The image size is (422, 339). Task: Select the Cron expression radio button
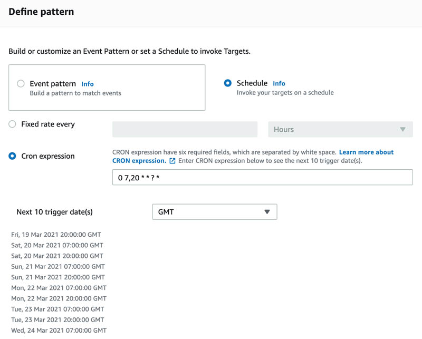(x=12, y=156)
